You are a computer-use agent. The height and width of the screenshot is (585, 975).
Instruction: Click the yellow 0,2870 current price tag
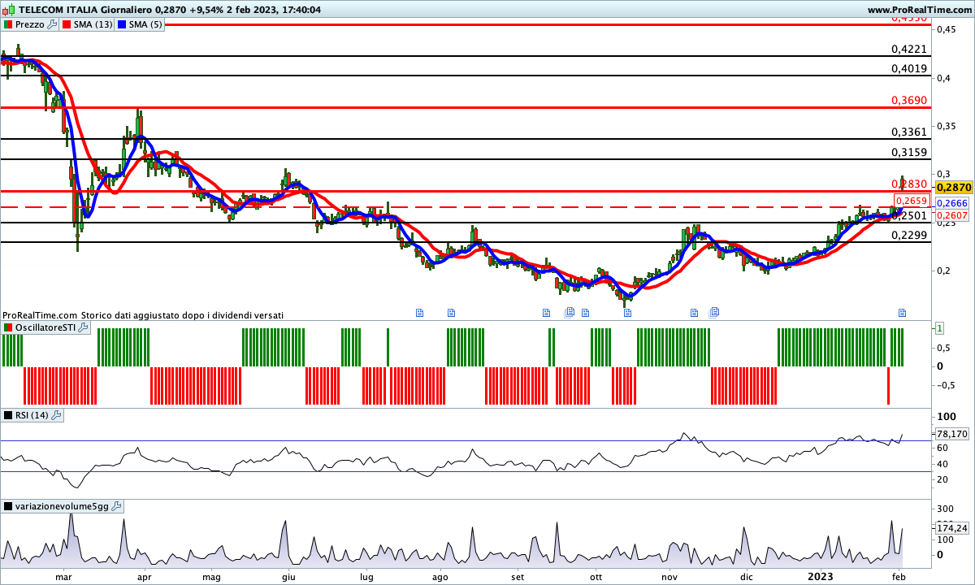(954, 187)
